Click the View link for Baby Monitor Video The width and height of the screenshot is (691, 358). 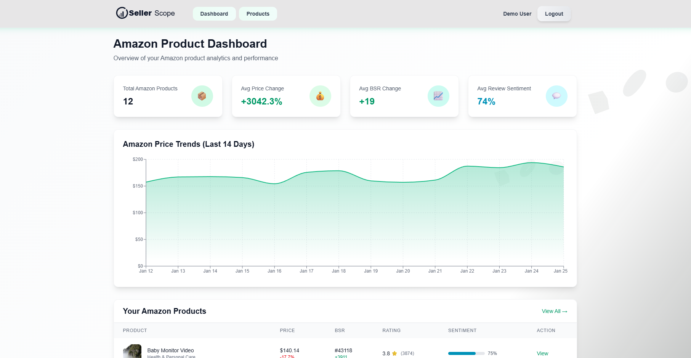(x=542, y=353)
